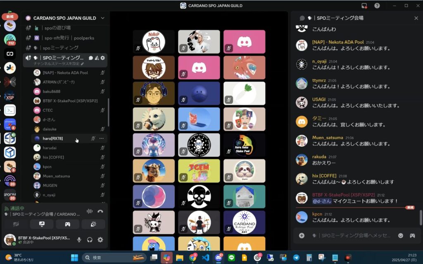
Task: Open sloth avatar participant tile
Action: 245,171
